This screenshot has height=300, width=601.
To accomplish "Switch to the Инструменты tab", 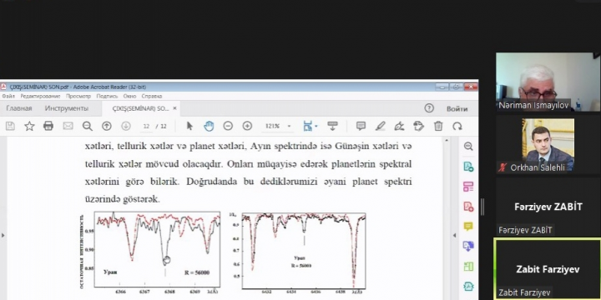I will 66,108.
